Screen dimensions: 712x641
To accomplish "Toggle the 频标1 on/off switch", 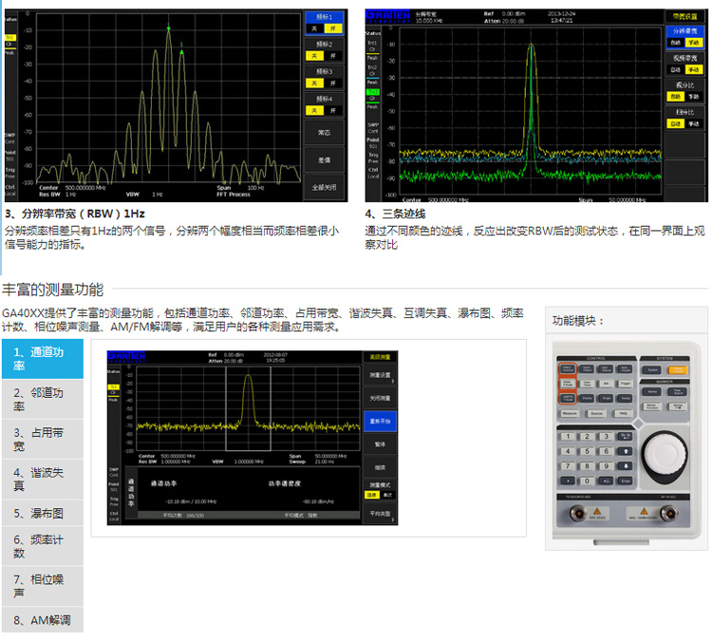I will (326, 29).
